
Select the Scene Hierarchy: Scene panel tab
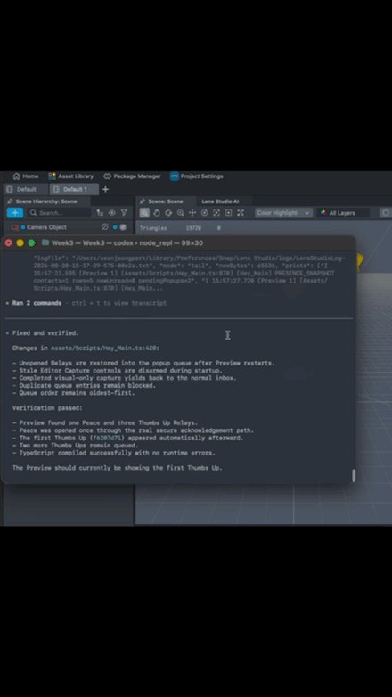(46, 201)
